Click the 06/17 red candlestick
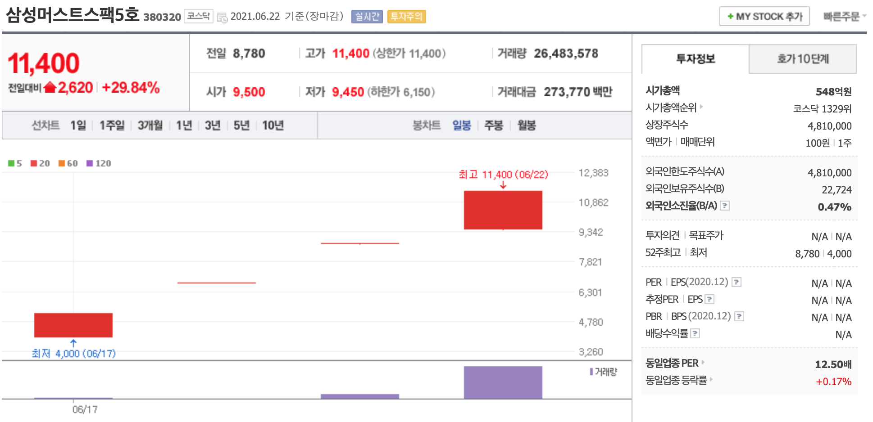The image size is (873, 422). (73, 325)
